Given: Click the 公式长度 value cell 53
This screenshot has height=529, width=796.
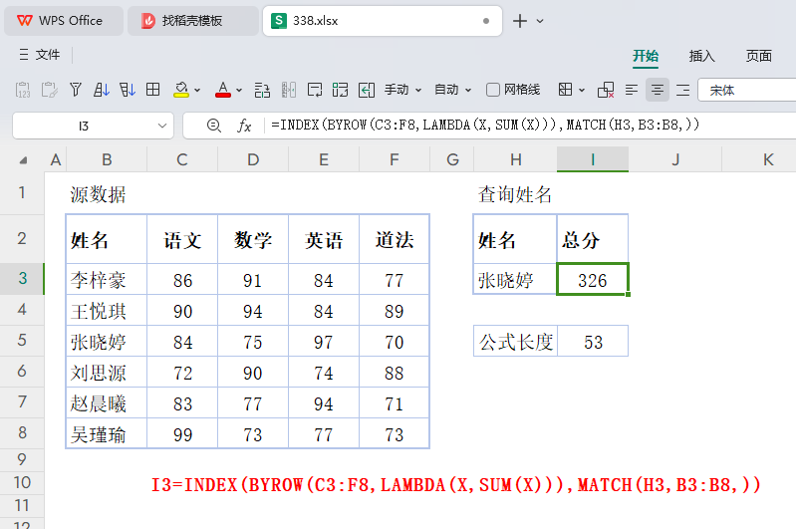Looking at the screenshot, I should pos(593,341).
